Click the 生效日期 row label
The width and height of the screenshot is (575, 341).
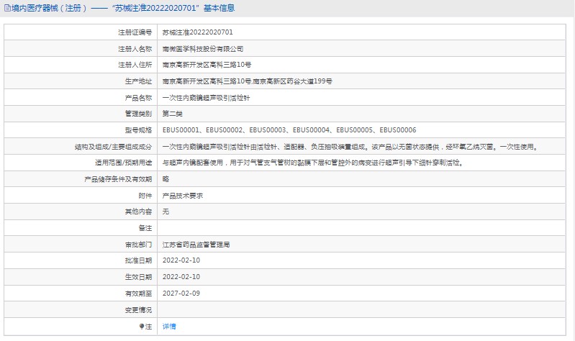point(138,277)
